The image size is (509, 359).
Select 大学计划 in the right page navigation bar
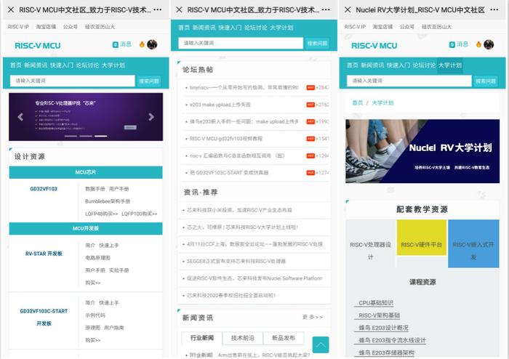pyautogui.click(x=450, y=65)
